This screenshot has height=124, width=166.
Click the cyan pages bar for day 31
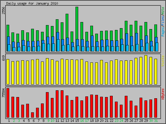pyautogui.click(x=157, y=47)
